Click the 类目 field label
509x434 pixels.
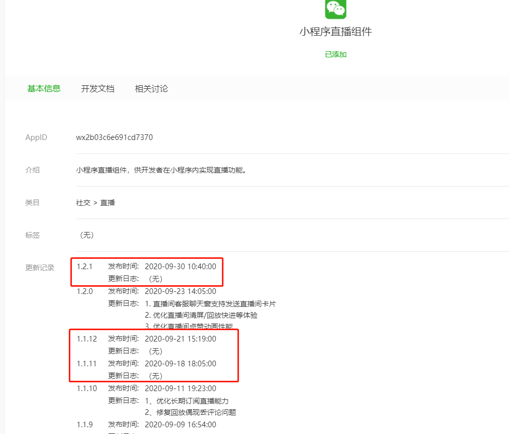tap(33, 203)
